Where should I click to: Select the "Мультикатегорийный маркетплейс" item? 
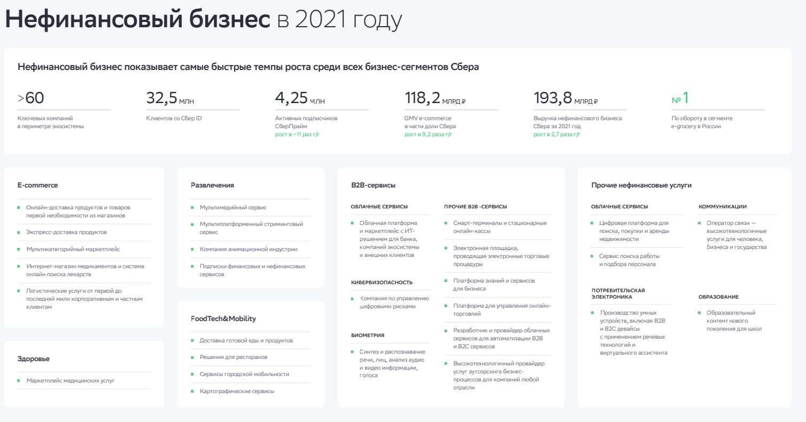[73, 249]
